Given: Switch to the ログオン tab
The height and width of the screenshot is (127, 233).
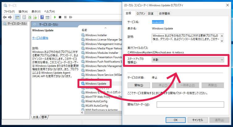Looking at the screenshot, I should pos(141,14).
